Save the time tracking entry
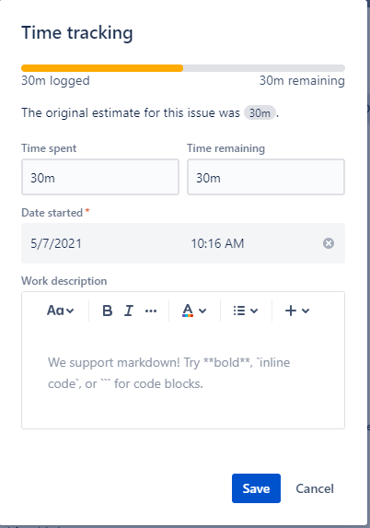The height and width of the screenshot is (528, 370). pyautogui.click(x=256, y=488)
